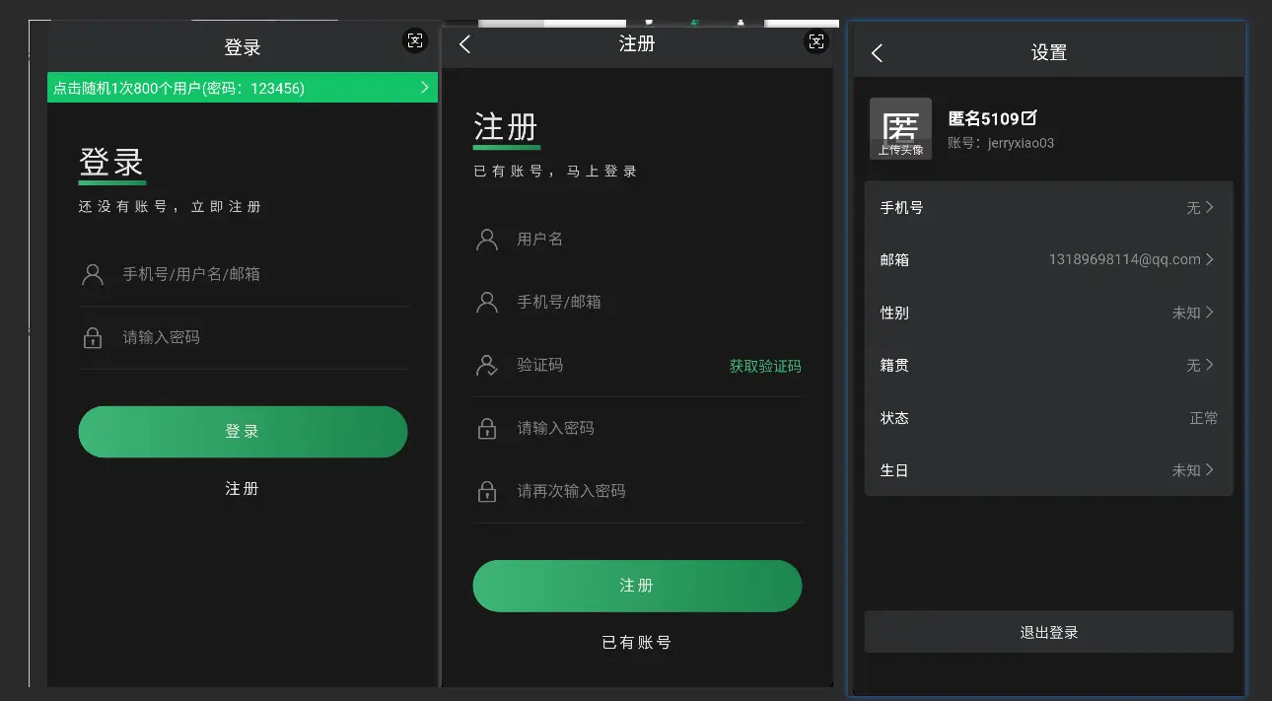Click the edit icon next to 匿名5109
Screen dimensions: 1272x701
point(1029,118)
